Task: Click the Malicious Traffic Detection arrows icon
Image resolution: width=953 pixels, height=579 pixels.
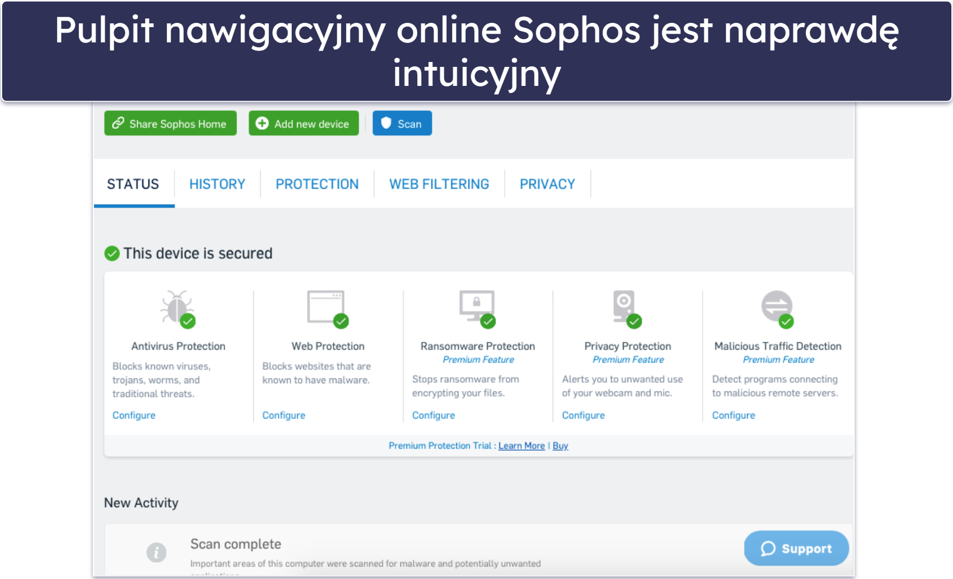Action: point(778,308)
